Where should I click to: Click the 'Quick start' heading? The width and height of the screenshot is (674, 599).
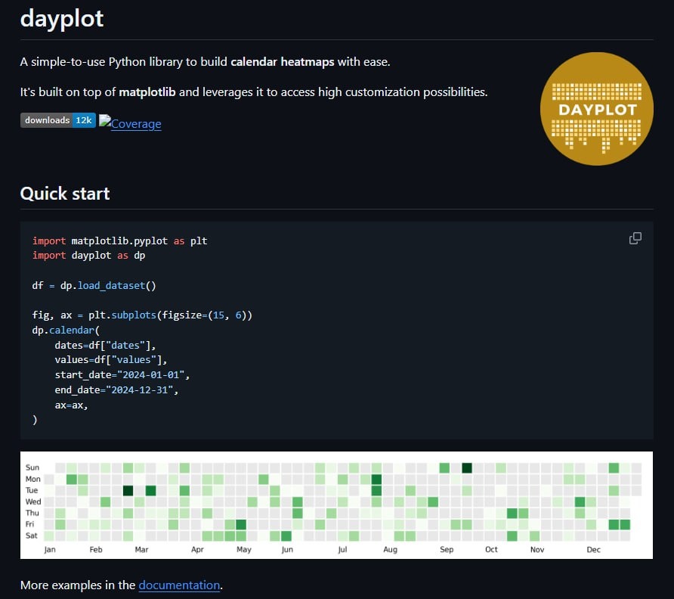click(65, 193)
